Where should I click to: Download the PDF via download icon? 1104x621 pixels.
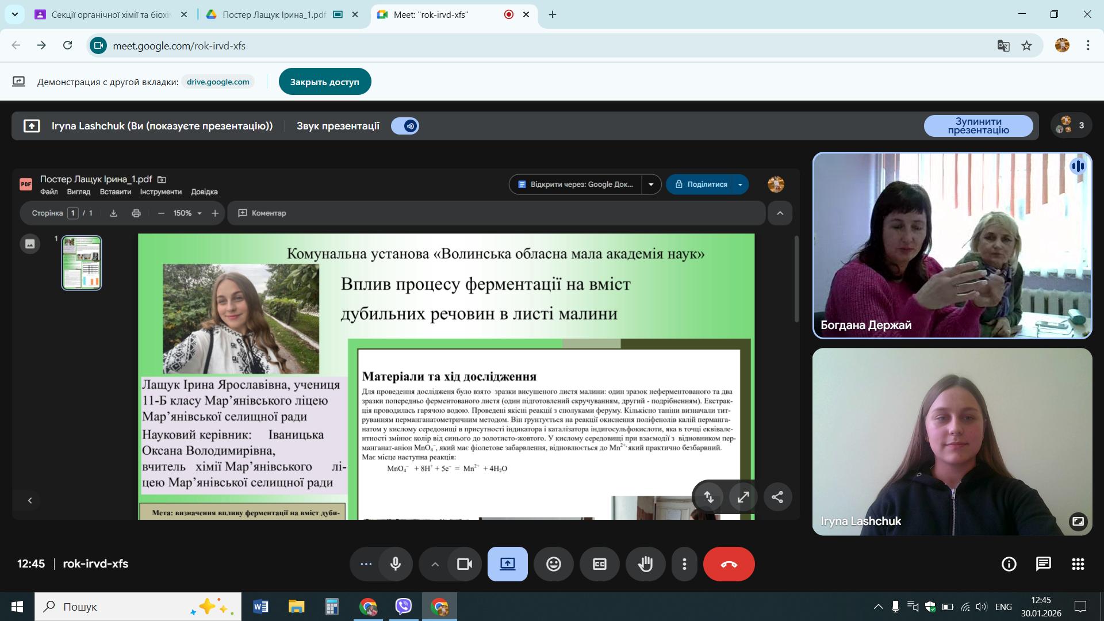(x=114, y=213)
